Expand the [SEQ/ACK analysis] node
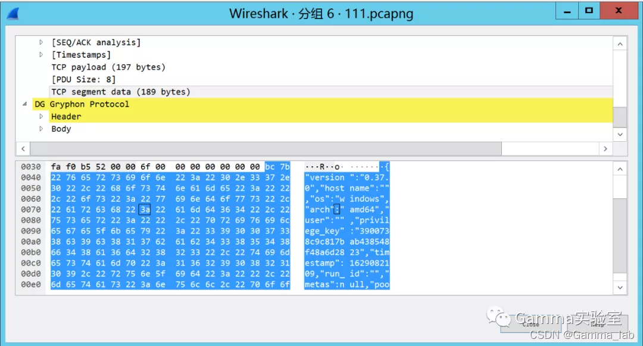 pos(41,42)
